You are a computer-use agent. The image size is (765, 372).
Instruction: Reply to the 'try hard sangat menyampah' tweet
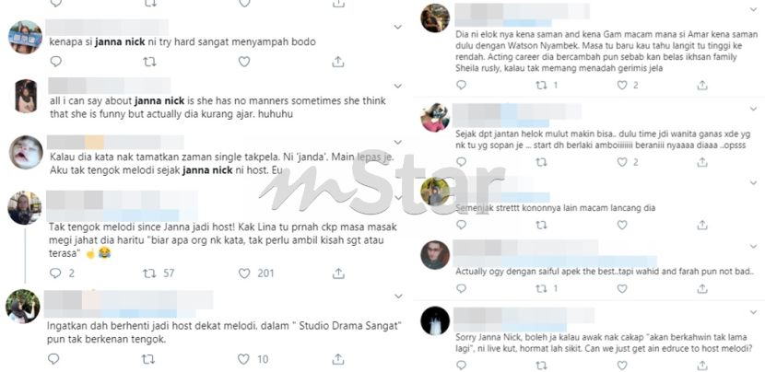(55, 62)
